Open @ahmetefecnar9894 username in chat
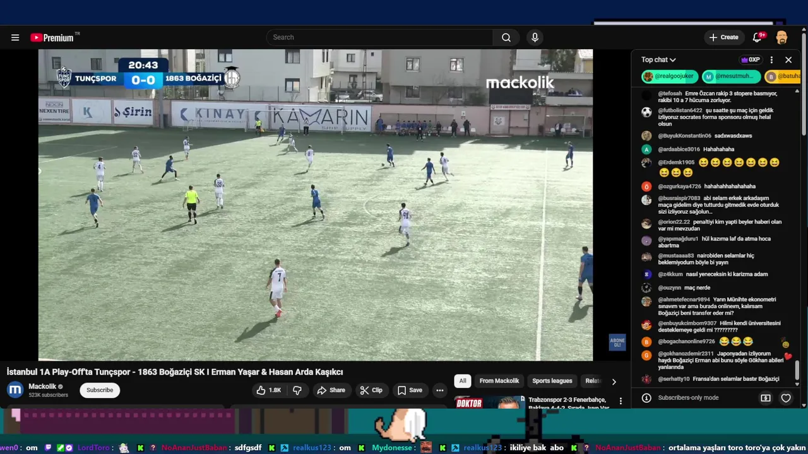The height and width of the screenshot is (454, 808). coord(684,300)
